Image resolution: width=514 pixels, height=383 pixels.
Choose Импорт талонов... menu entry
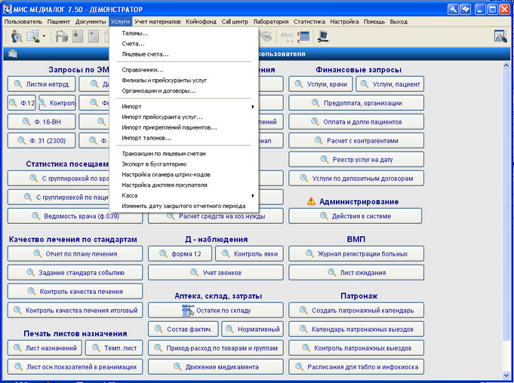click(184, 138)
